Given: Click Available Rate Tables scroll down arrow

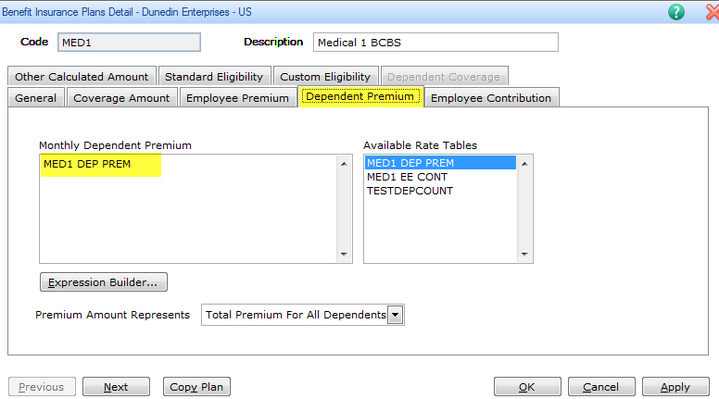Looking at the screenshot, I should [524, 255].
